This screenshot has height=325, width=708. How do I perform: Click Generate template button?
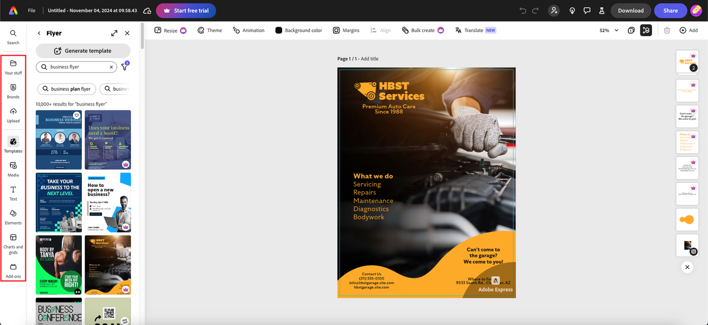coord(83,51)
